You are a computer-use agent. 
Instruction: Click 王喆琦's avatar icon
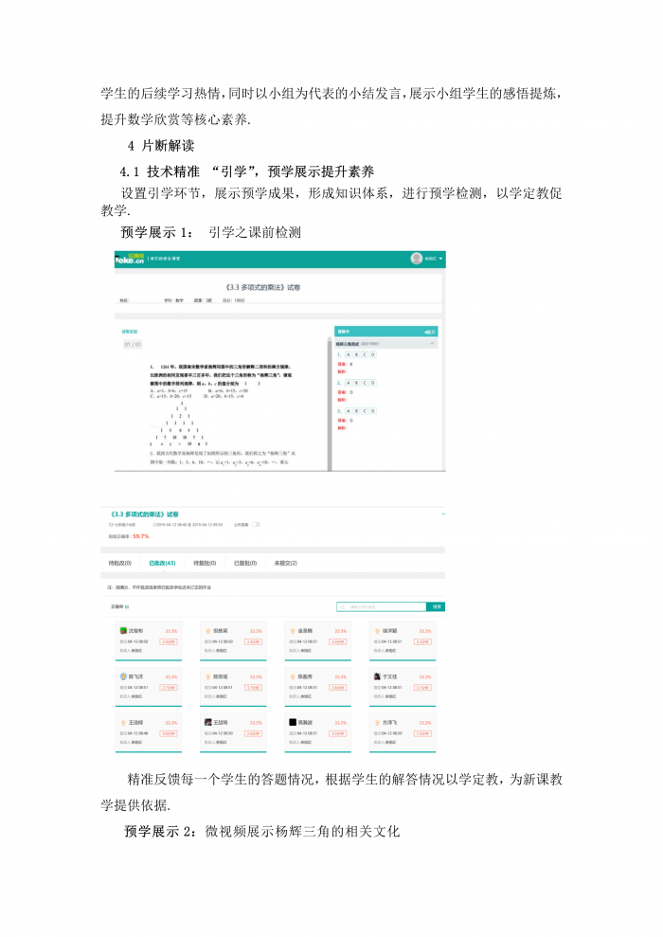[x=207, y=722]
